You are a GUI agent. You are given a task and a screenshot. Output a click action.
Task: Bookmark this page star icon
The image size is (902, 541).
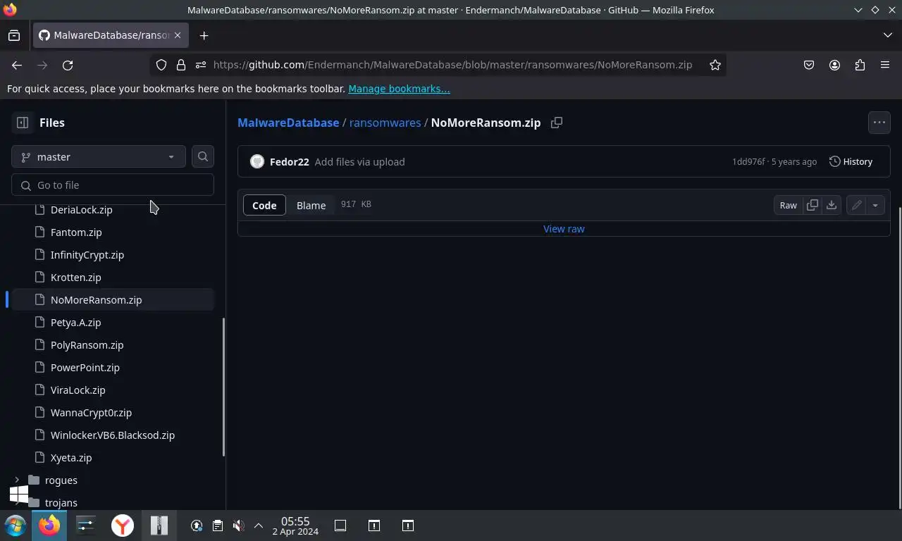pos(715,65)
